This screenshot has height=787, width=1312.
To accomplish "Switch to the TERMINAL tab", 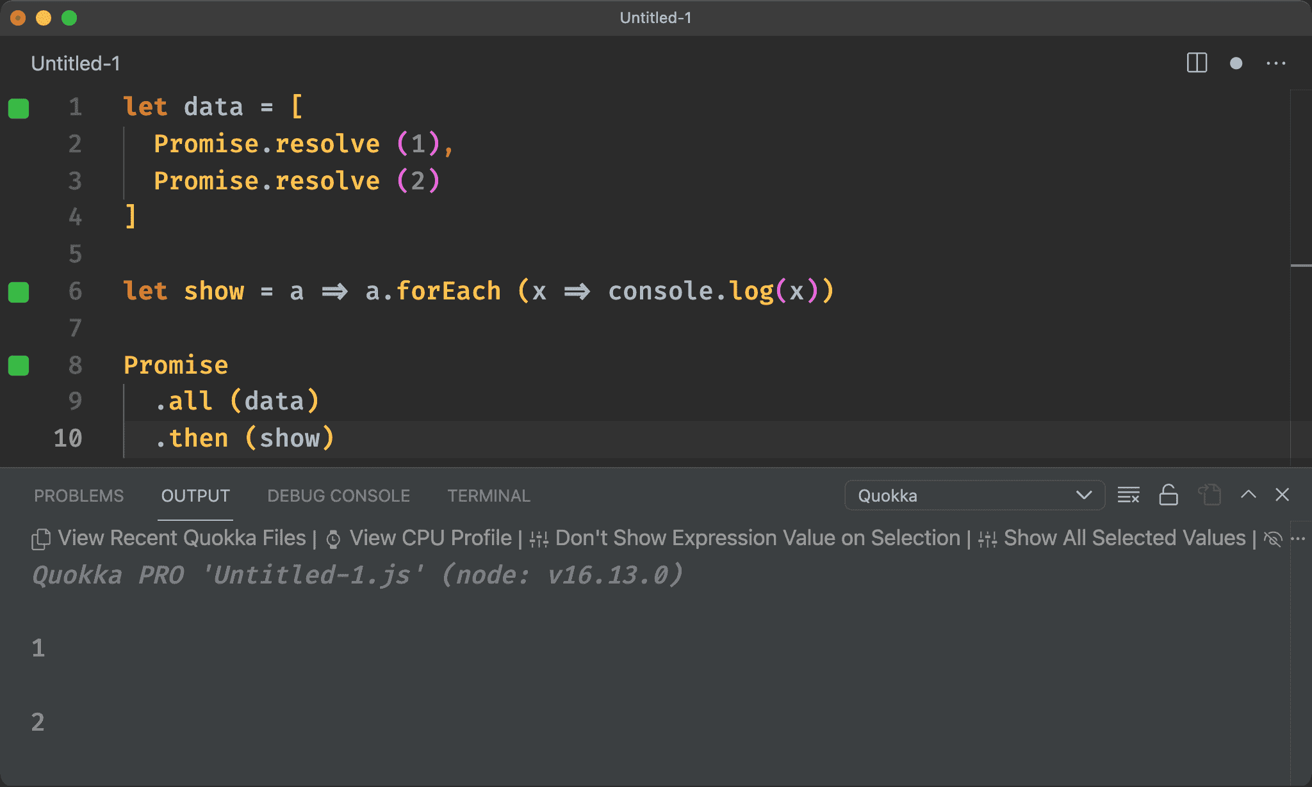I will click(488, 496).
